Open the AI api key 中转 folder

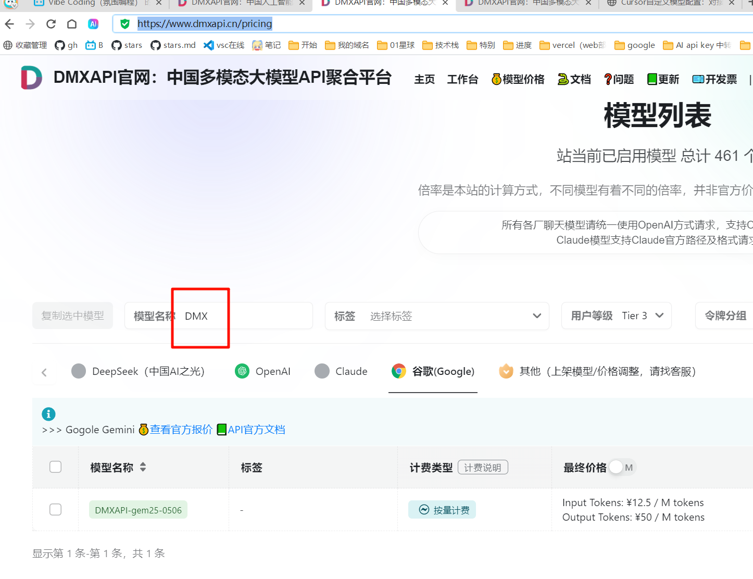click(x=697, y=45)
